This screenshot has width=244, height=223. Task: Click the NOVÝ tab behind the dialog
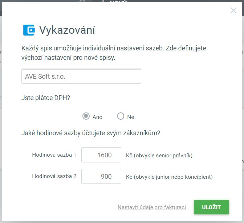click(x=115, y=2)
